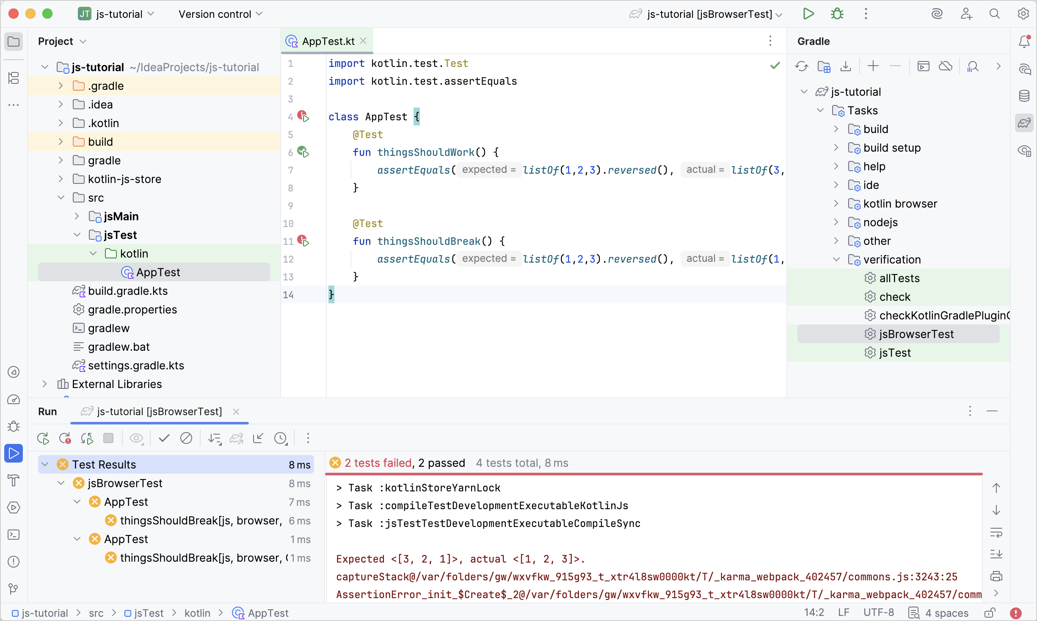This screenshot has height=621, width=1037.
Task: Open run configuration selector dropdown
Action: tap(706, 14)
